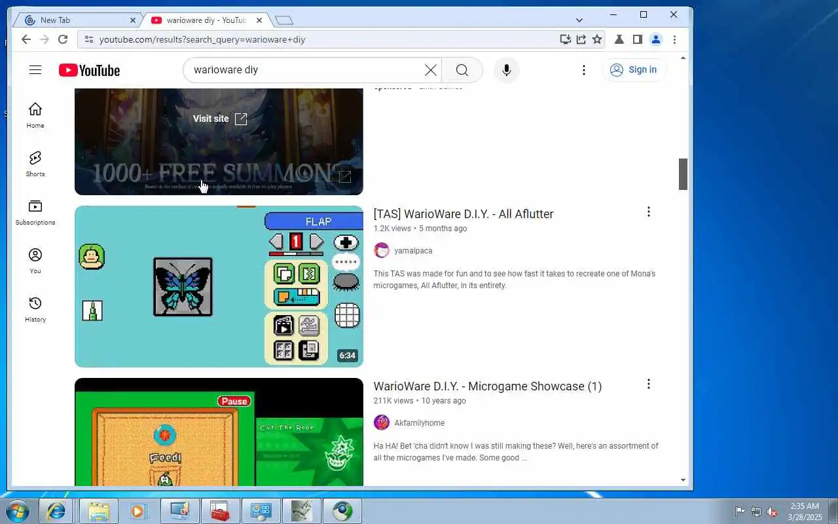Screen dimensions: 838x524
Task: Toggle the browser side panel icon
Action: tap(638, 39)
